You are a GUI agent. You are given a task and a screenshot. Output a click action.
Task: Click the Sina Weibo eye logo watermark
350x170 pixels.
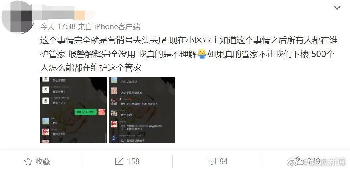293,161
